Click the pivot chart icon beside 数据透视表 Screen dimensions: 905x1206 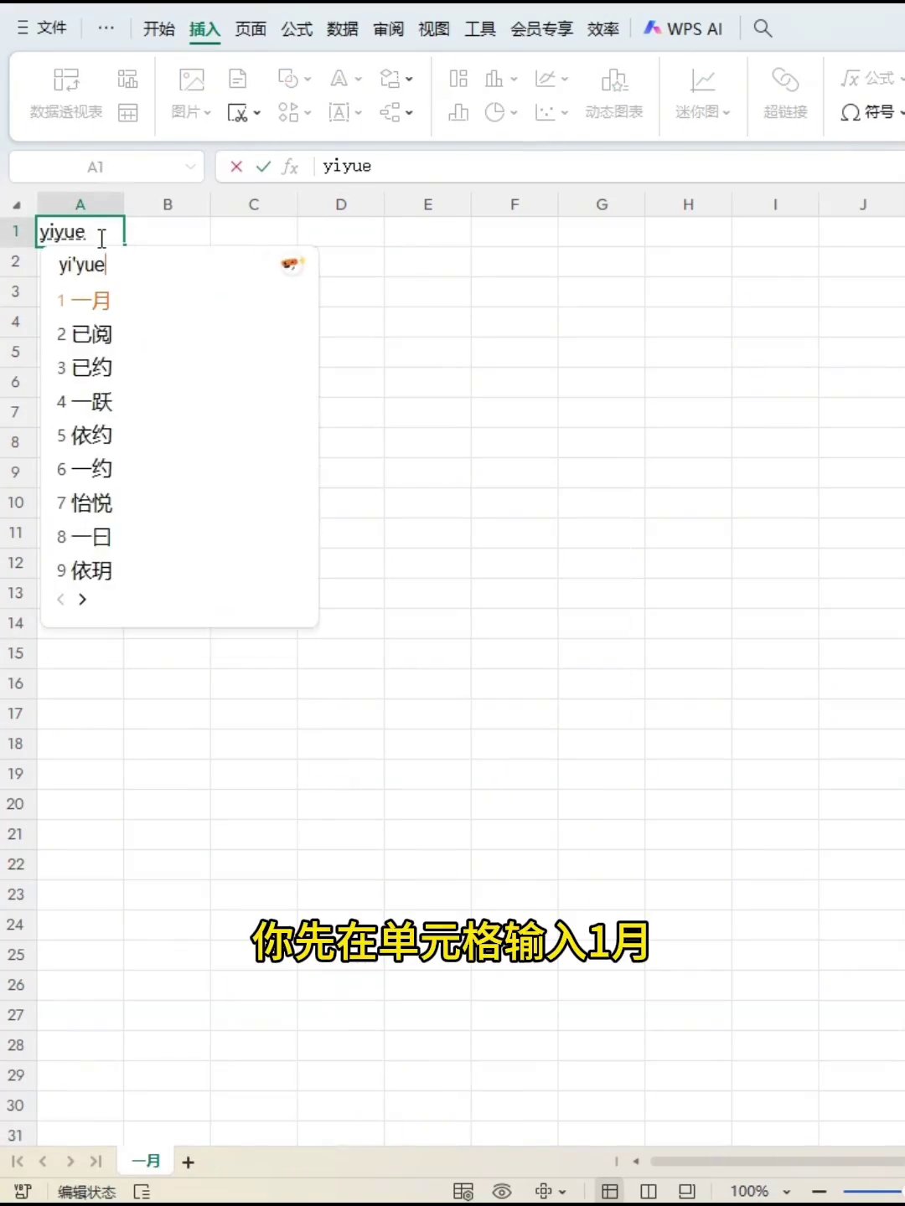(x=127, y=79)
